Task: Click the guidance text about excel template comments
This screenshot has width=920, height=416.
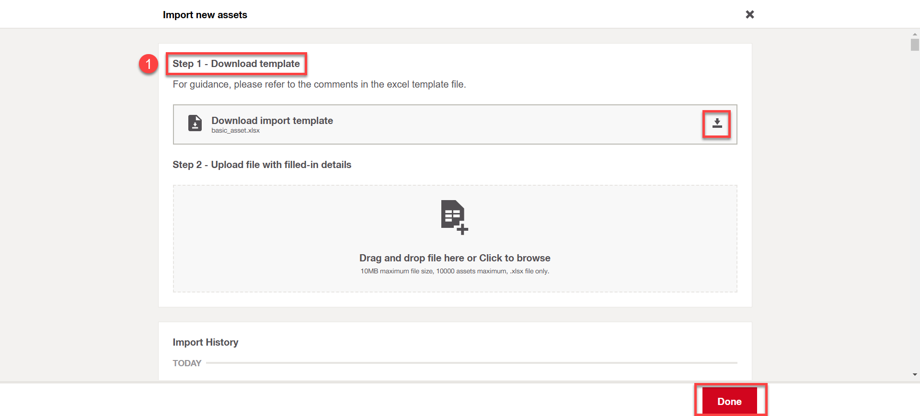Action: (319, 85)
